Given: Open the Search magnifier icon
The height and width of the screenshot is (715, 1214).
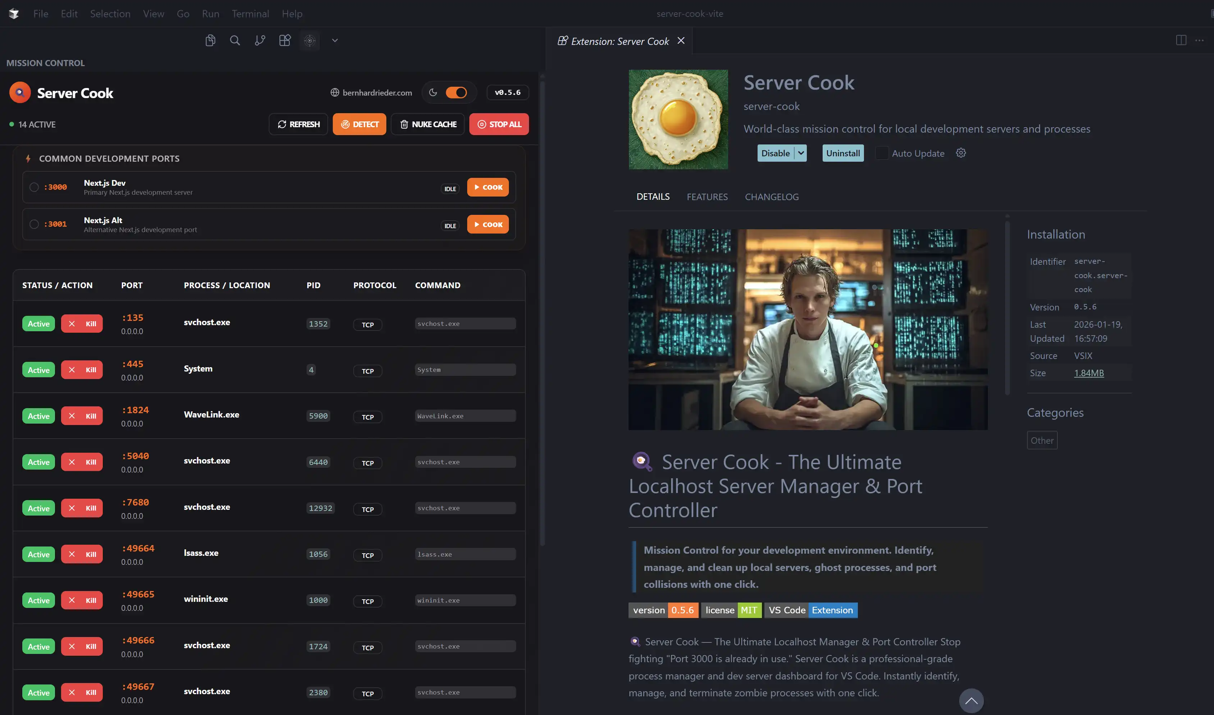Looking at the screenshot, I should 235,41.
